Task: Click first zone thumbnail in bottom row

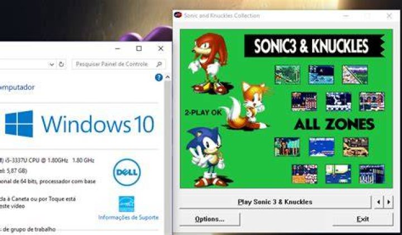Action: click(305, 174)
